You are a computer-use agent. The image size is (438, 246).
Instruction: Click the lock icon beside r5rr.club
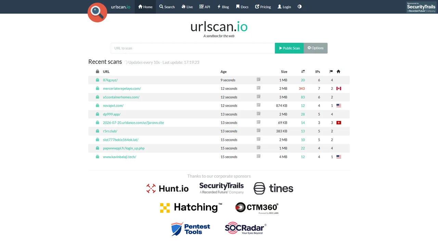click(x=98, y=131)
